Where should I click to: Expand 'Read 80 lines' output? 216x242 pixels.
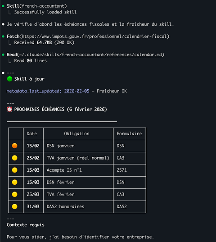click(30, 61)
